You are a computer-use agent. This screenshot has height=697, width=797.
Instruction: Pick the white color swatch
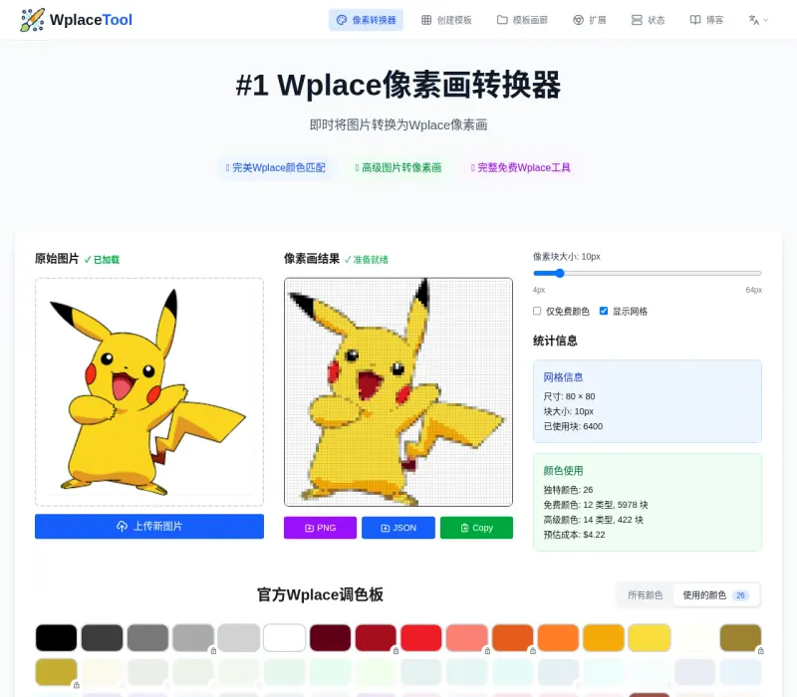(x=285, y=637)
